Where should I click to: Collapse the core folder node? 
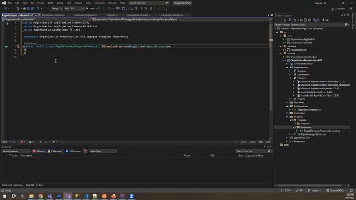280,36
